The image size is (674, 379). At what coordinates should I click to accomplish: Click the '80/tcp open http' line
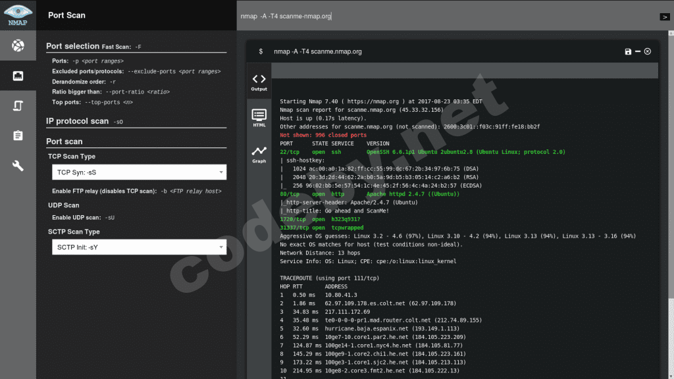[370, 194]
